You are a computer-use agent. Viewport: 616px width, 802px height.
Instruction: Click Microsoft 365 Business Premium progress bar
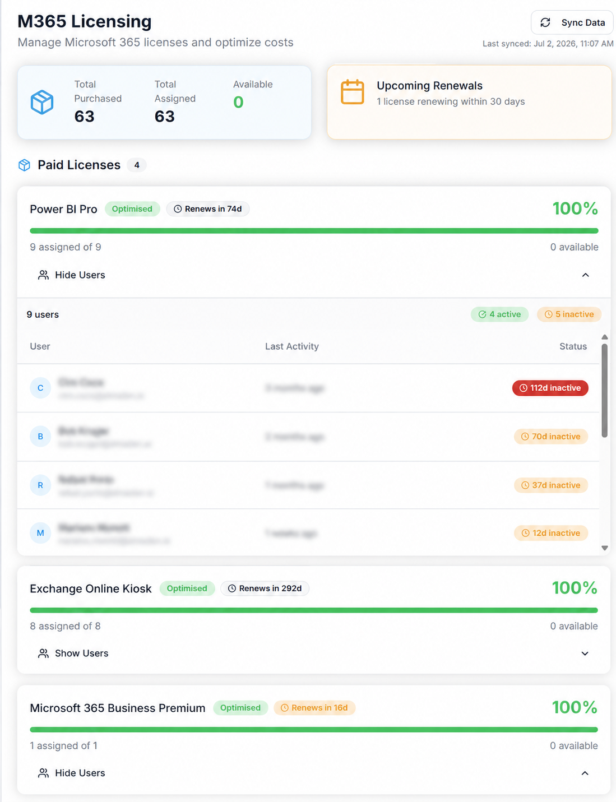(314, 730)
